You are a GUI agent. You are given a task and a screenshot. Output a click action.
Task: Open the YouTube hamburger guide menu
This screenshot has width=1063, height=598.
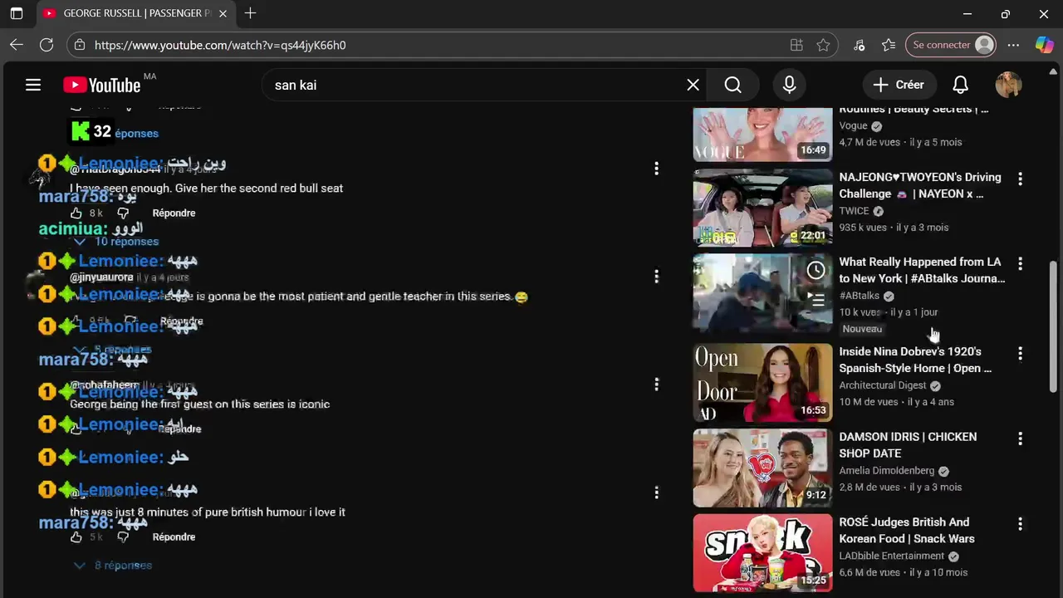[x=33, y=85]
